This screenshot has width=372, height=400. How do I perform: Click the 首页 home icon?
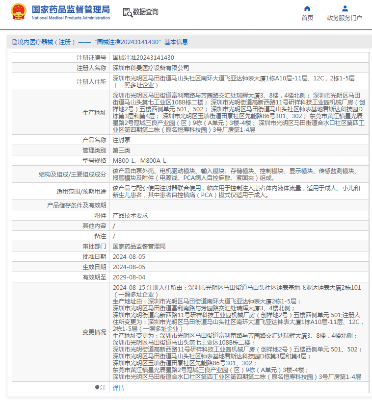(x=307, y=9)
